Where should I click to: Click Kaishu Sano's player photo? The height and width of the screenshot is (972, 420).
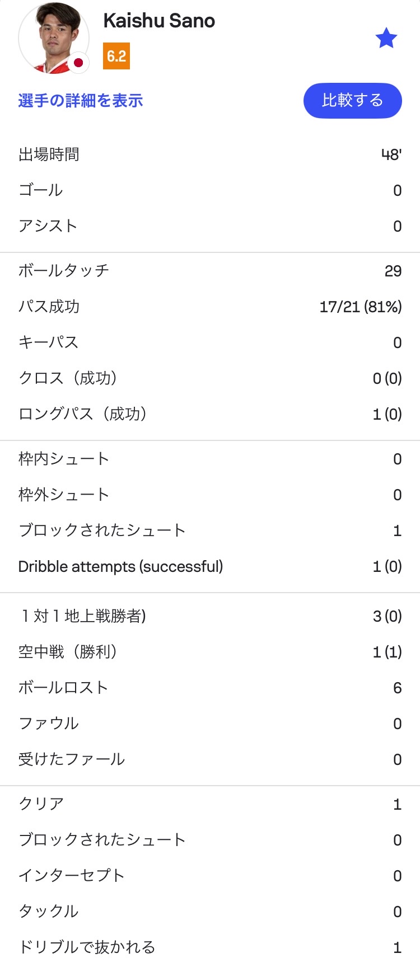[53, 38]
